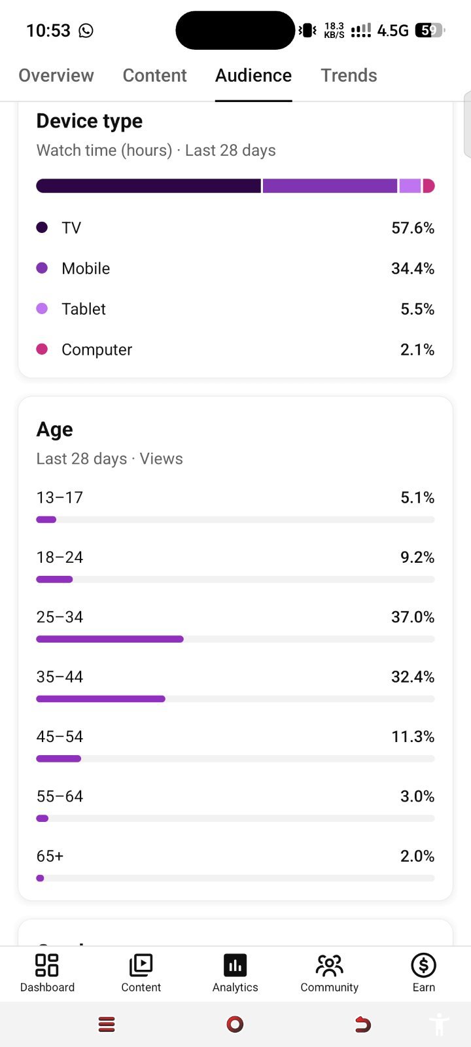Select the Audience tab

click(x=254, y=75)
